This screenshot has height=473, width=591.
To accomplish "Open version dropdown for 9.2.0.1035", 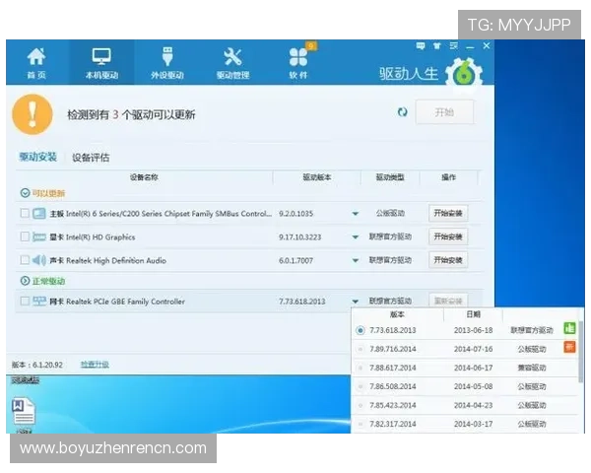I will coord(355,214).
